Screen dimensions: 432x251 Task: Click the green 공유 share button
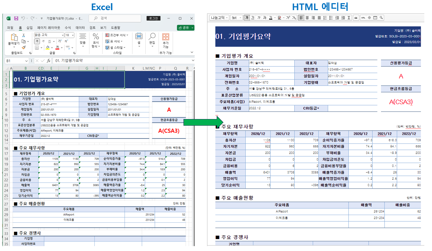pyautogui.click(x=185, y=28)
